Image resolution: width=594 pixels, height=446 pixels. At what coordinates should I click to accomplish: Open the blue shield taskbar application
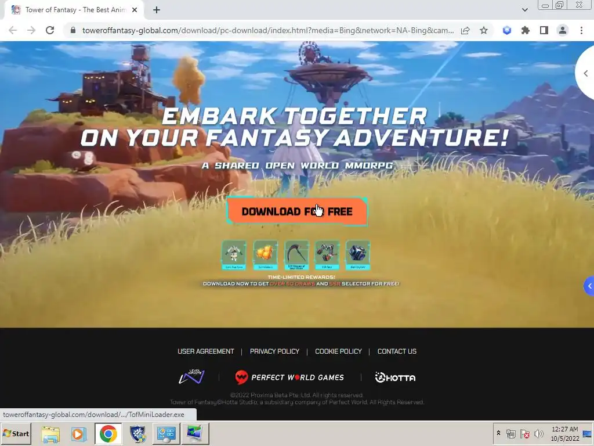click(x=138, y=434)
